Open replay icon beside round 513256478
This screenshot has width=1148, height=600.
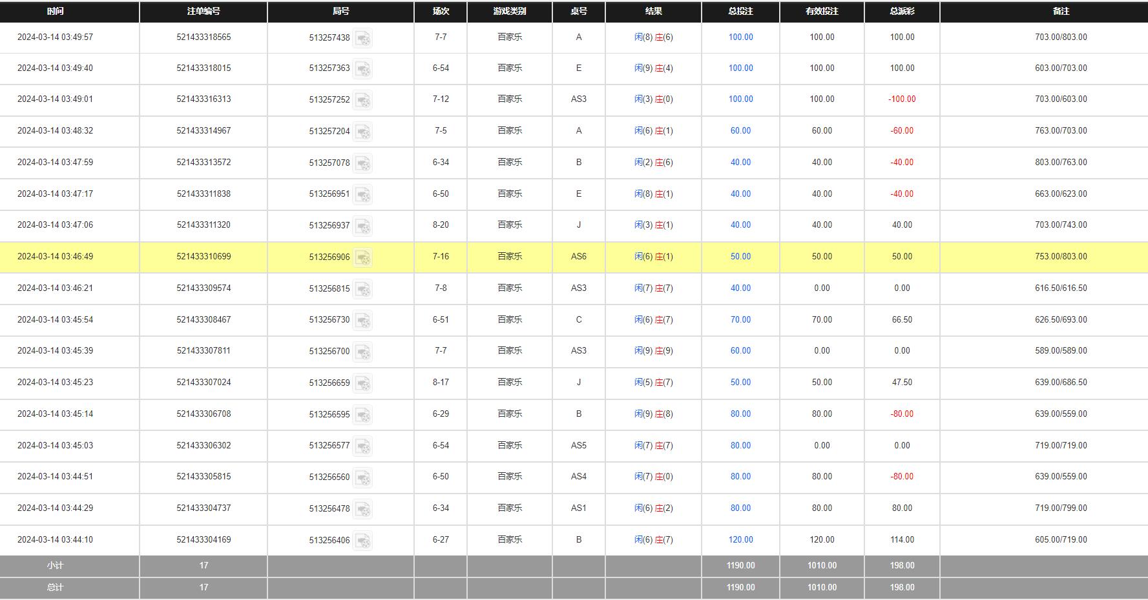(362, 510)
